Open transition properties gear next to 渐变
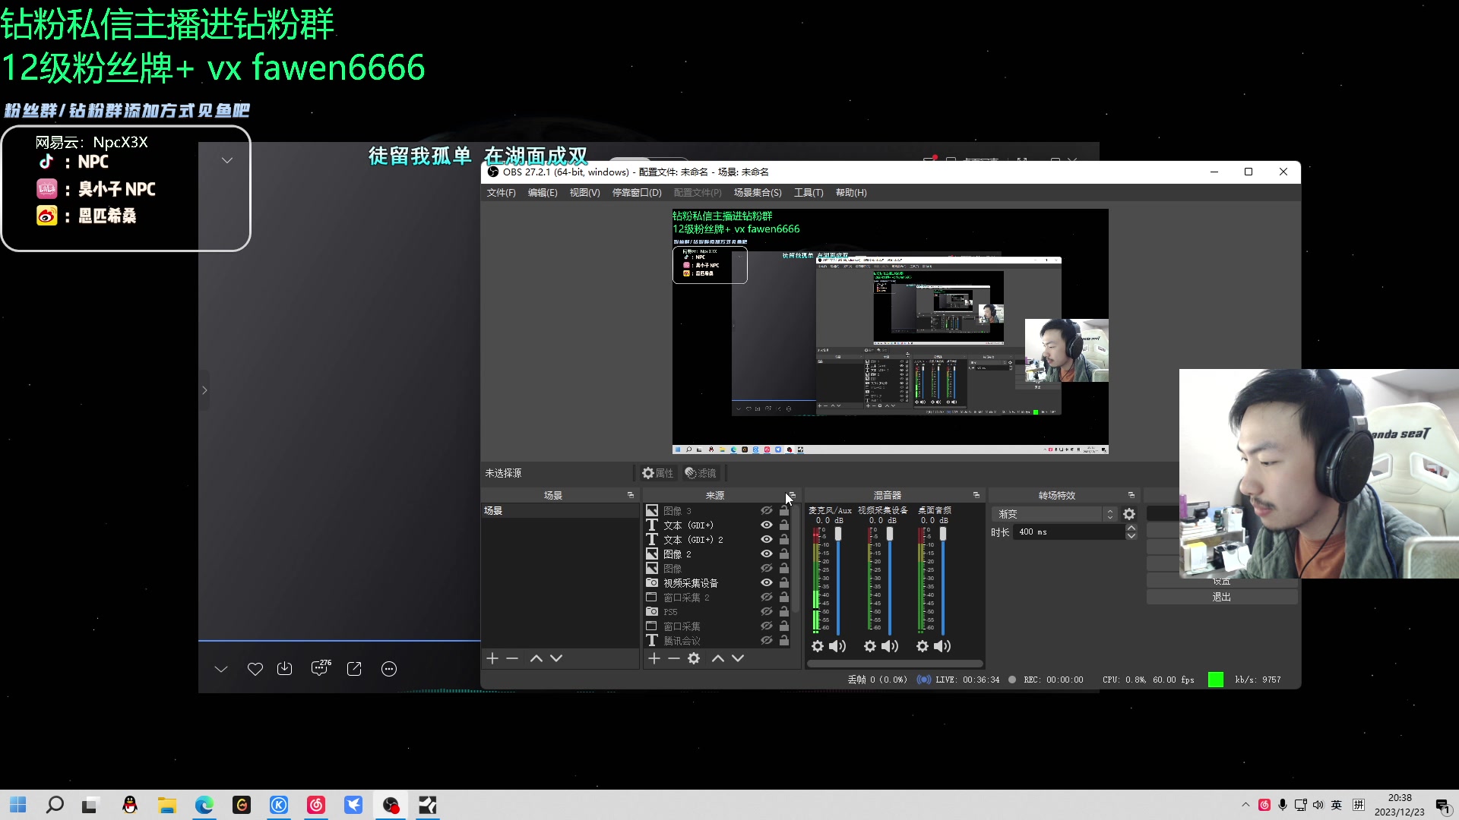 (1129, 514)
